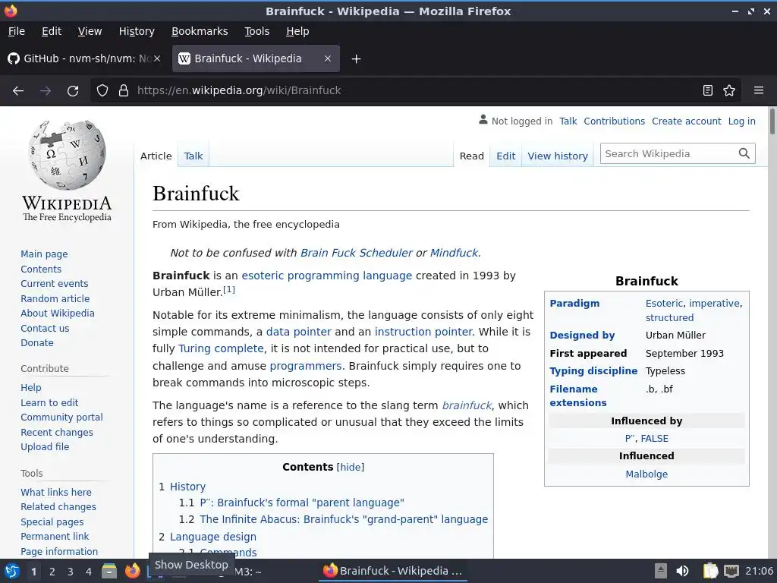Click the citation [1] superscript
The image size is (777, 583).
[x=229, y=289]
